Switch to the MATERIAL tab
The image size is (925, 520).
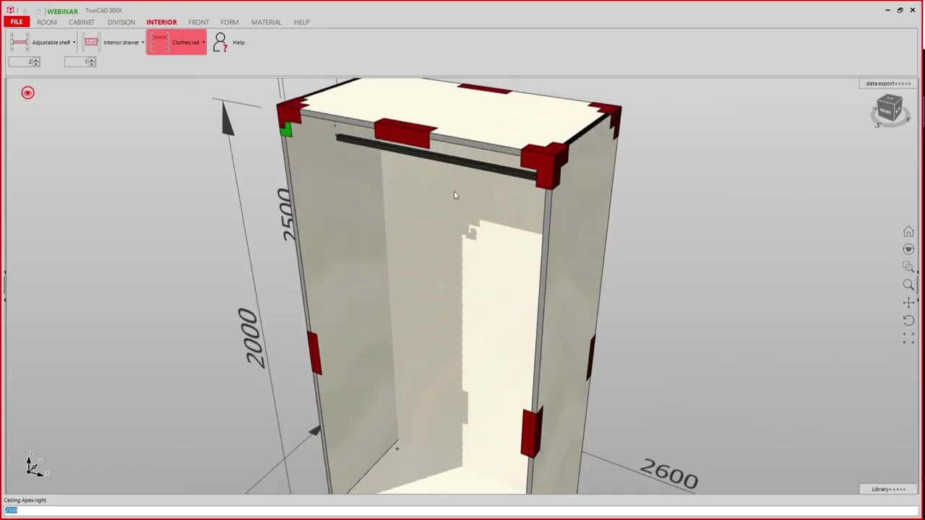267,22
